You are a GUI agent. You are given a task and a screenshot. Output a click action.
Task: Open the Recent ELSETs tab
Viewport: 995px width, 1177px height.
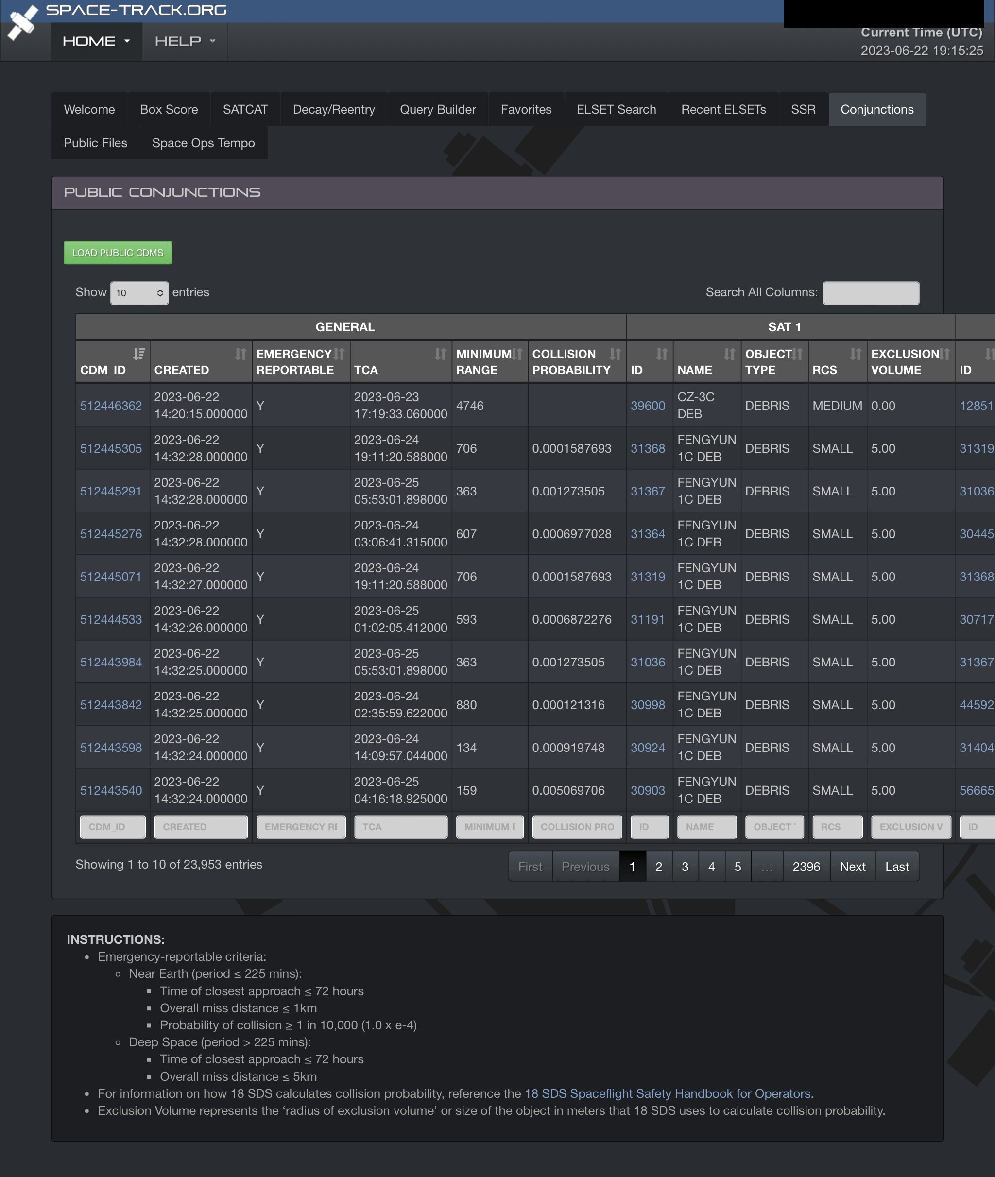(x=724, y=109)
